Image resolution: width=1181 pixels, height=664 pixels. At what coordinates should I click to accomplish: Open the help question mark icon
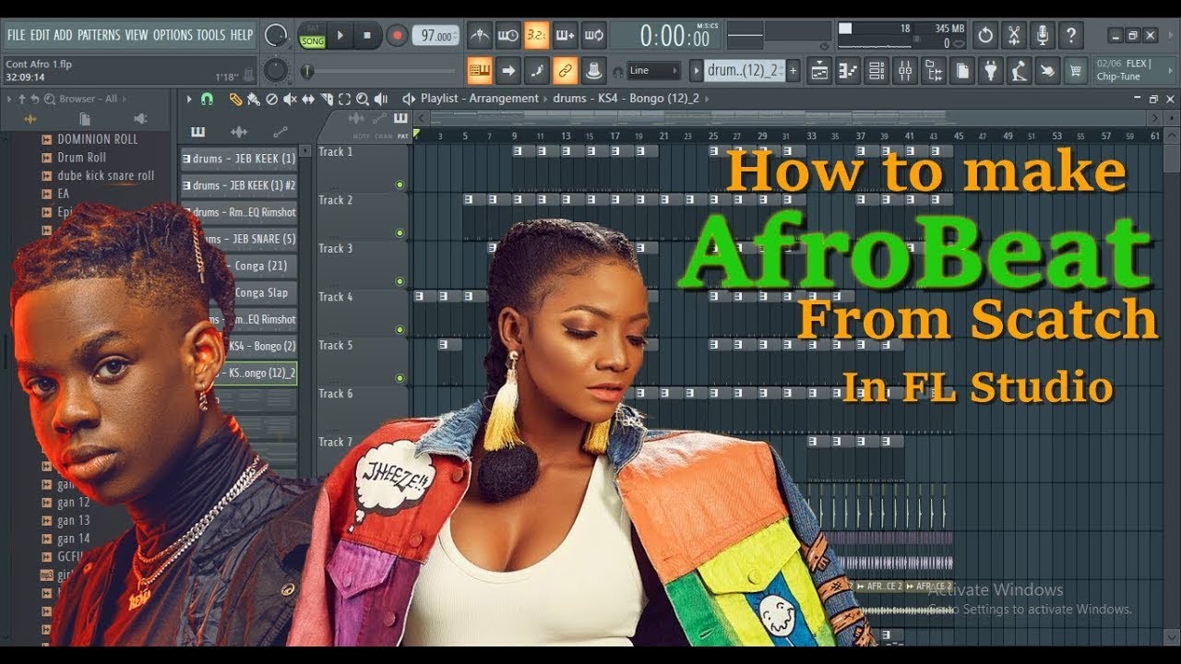1071,36
